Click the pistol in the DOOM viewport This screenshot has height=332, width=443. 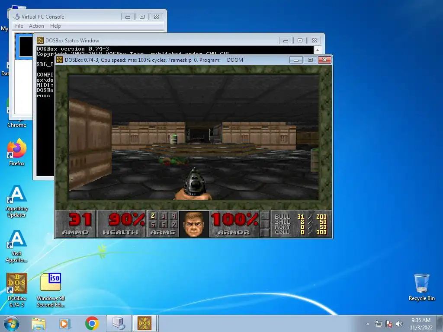tap(193, 183)
